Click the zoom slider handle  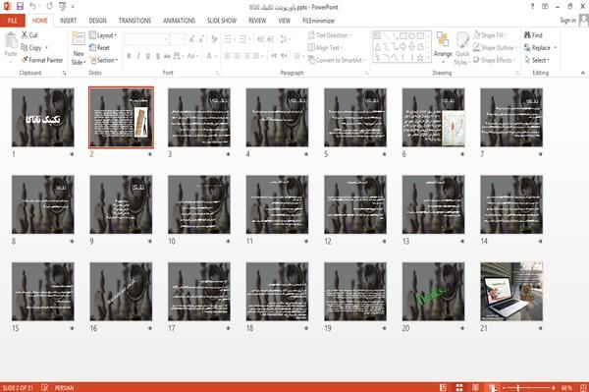[518, 387]
